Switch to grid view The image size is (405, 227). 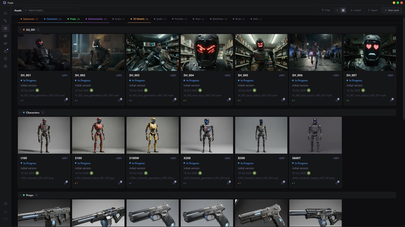point(343,10)
